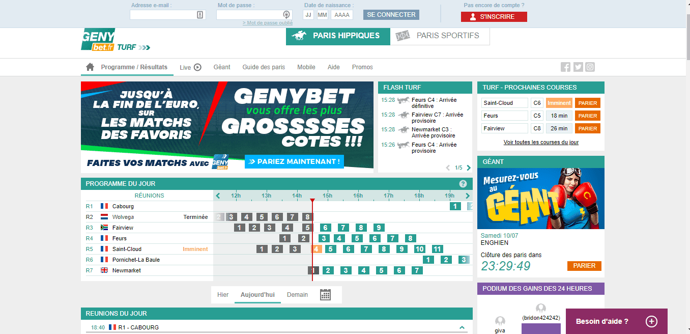This screenshot has height=334, width=690.
Task: Select Saint-Cloud imminent race 4 marker
Action: click(x=317, y=249)
